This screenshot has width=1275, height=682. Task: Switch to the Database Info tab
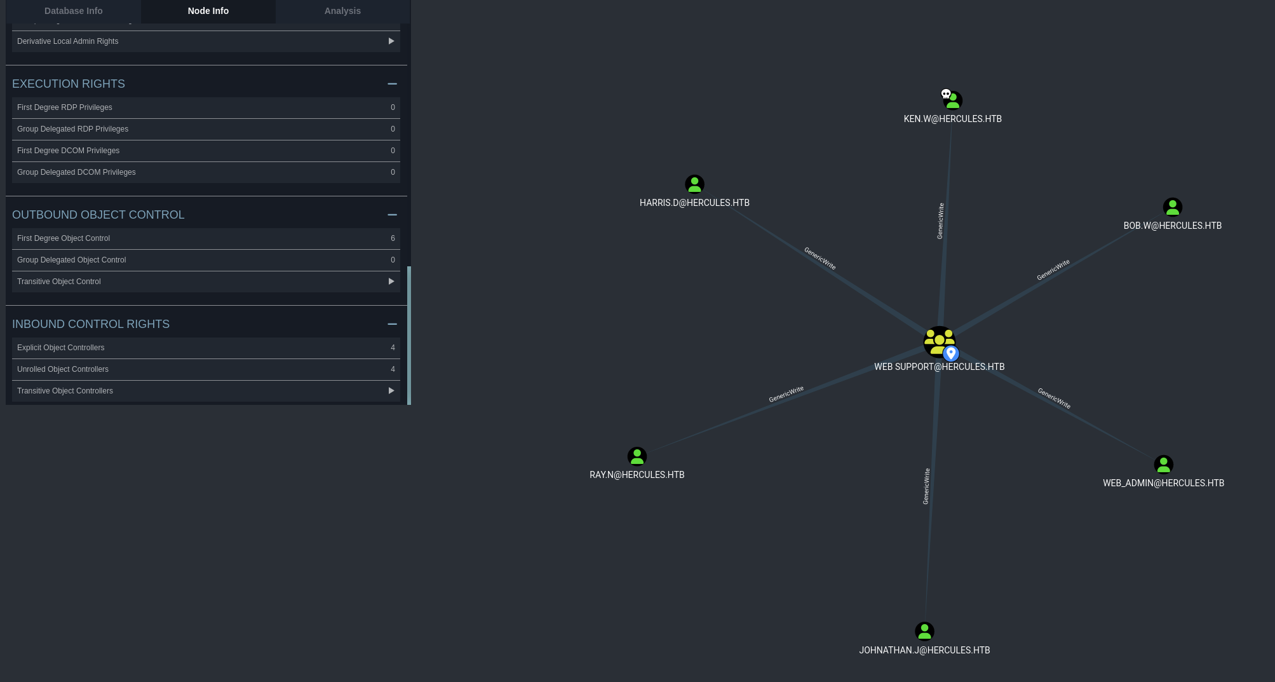coord(74,11)
